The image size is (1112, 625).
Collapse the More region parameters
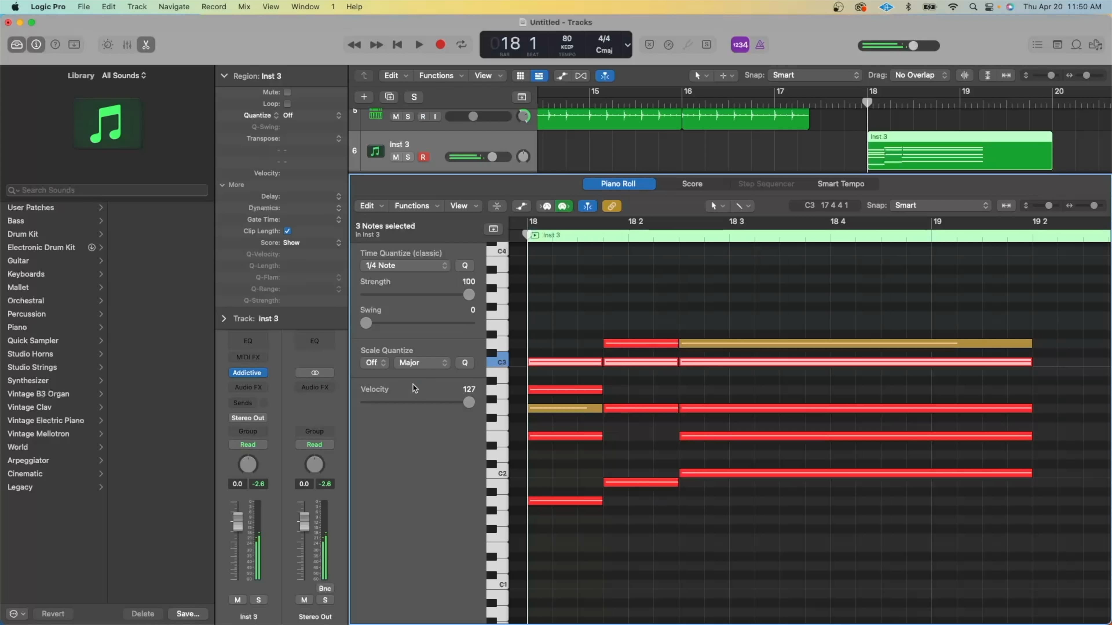222,185
